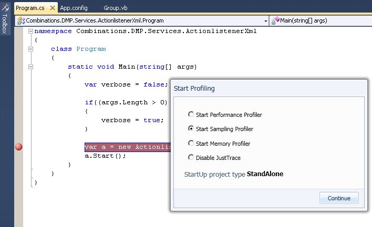Activate the Program.cs tab
The height and width of the screenshot is (227, 372).
point(30,8)
